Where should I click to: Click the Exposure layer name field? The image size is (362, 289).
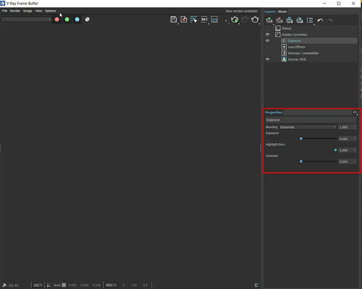311,120
